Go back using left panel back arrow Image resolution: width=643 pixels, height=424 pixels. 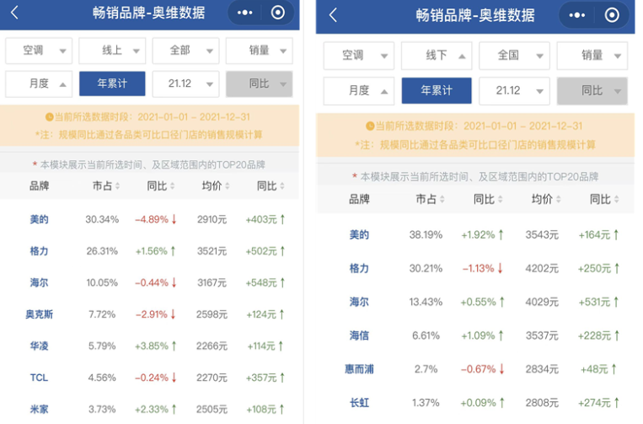pos(14,13)
